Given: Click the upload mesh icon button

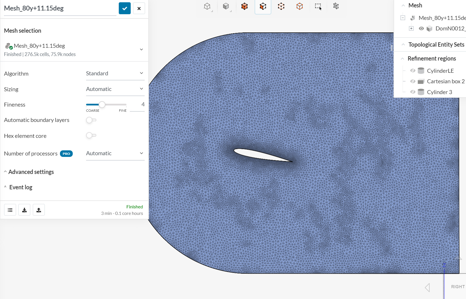Looking at the screenshot, I should [39, 210].
